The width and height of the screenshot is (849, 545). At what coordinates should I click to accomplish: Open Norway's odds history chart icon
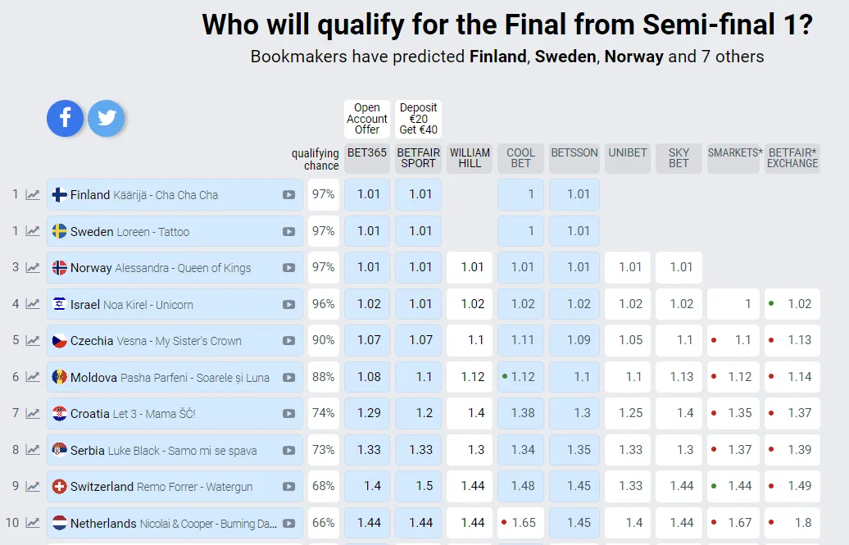(33, 268)
